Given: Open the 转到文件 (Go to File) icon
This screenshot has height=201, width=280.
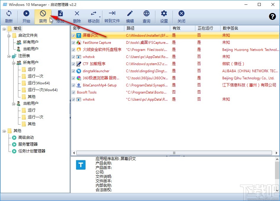Looking at the screenshot, I should click(112, 16).
